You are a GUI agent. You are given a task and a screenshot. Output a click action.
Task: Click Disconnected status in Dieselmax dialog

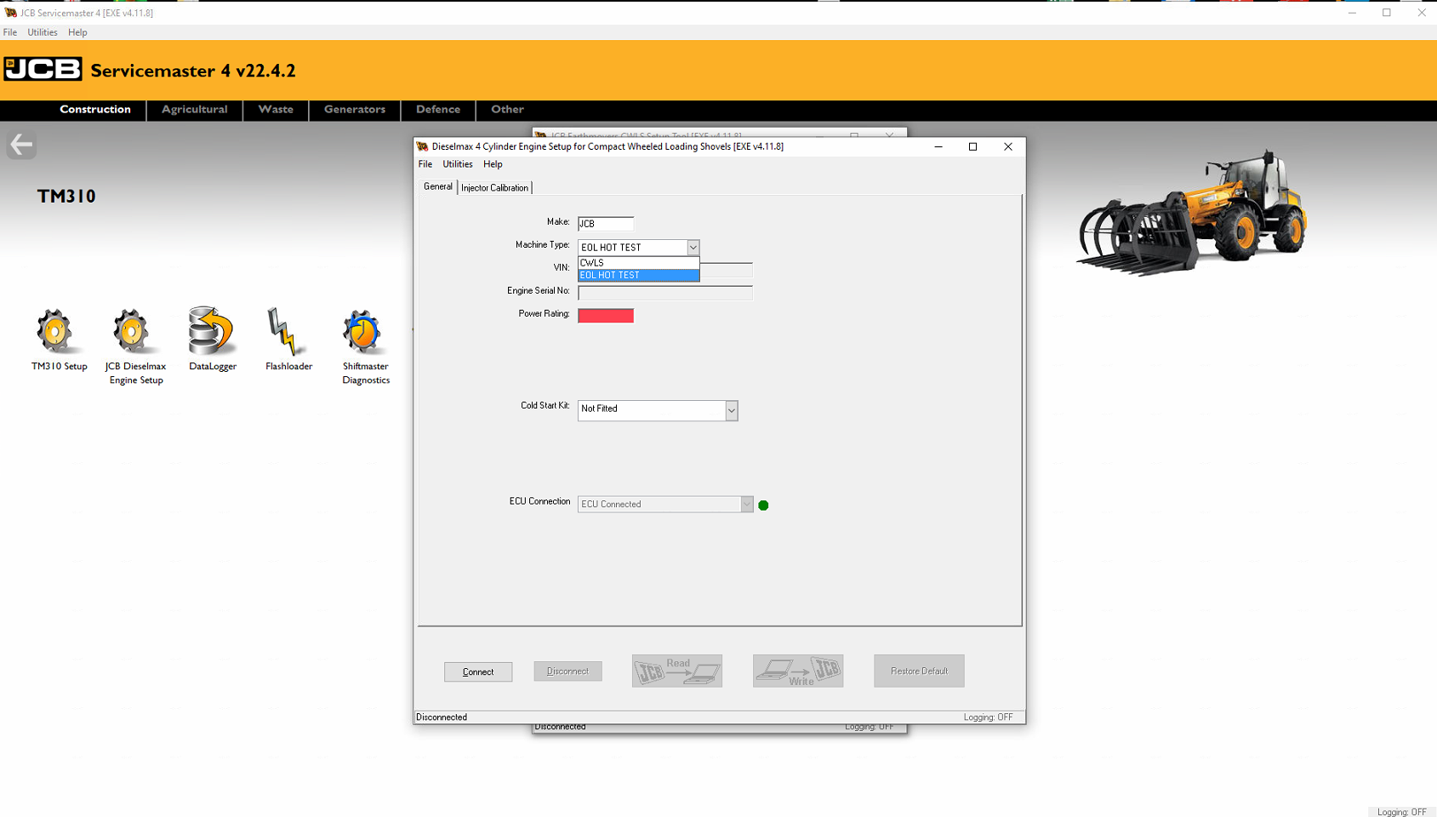click(x=442, y=717)
